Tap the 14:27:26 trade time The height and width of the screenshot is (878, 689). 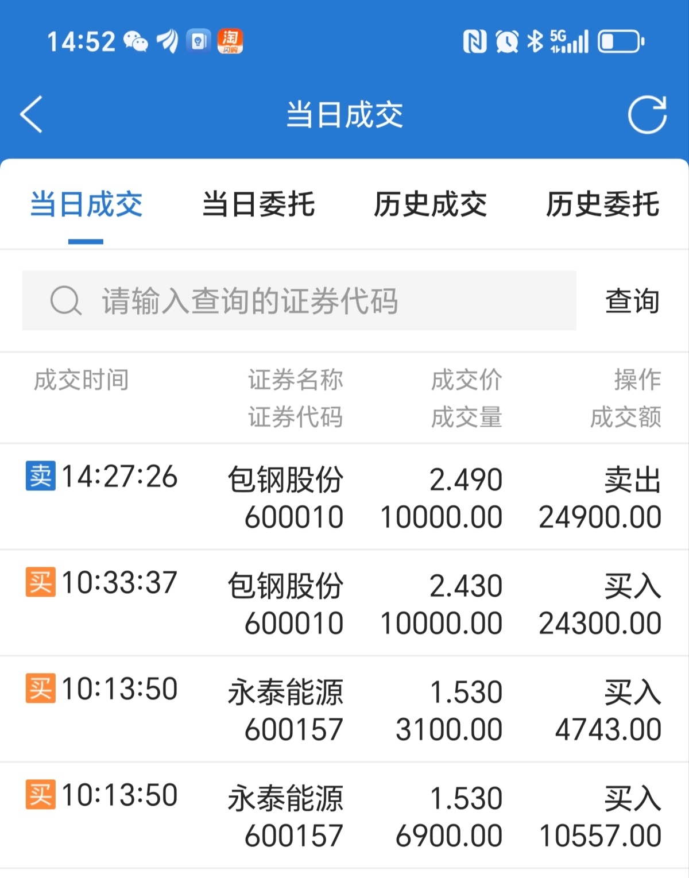tap(119, 477)
